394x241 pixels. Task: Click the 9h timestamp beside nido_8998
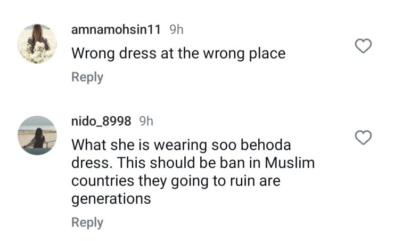pyautogui.click(x=146, y=121)
